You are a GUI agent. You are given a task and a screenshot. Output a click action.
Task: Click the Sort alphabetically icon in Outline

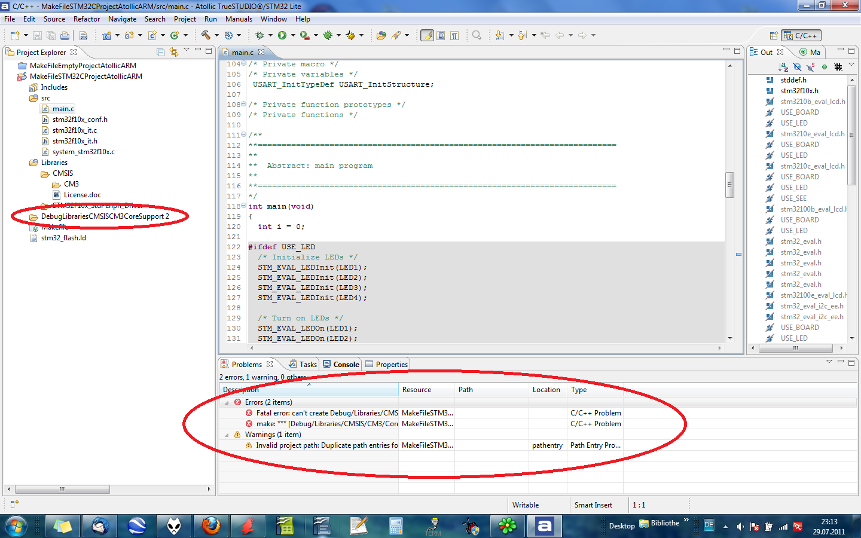point(783,67)
